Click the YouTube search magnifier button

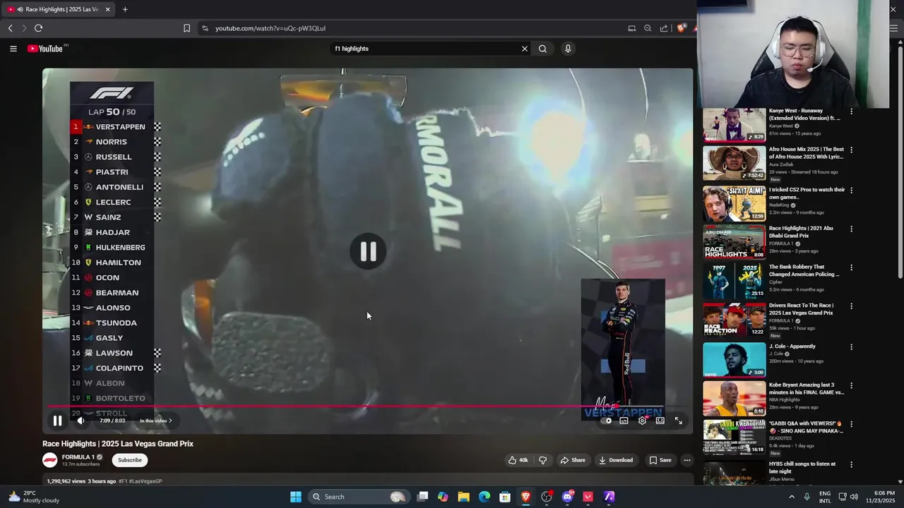coord(542,49)
